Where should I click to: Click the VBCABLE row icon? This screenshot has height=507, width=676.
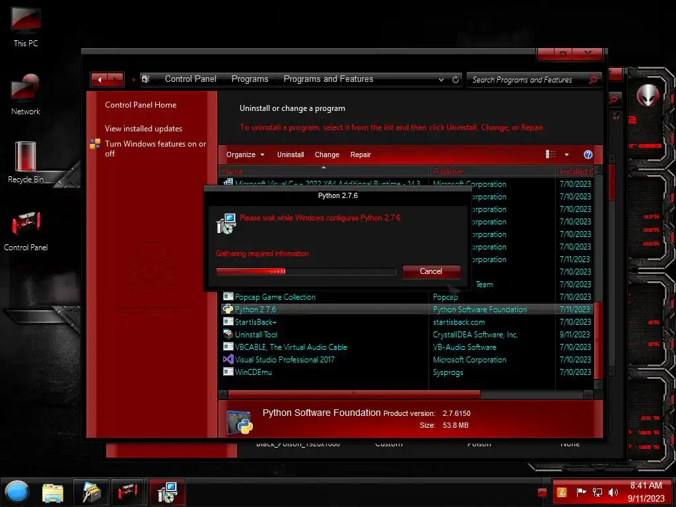click(228, 347)
